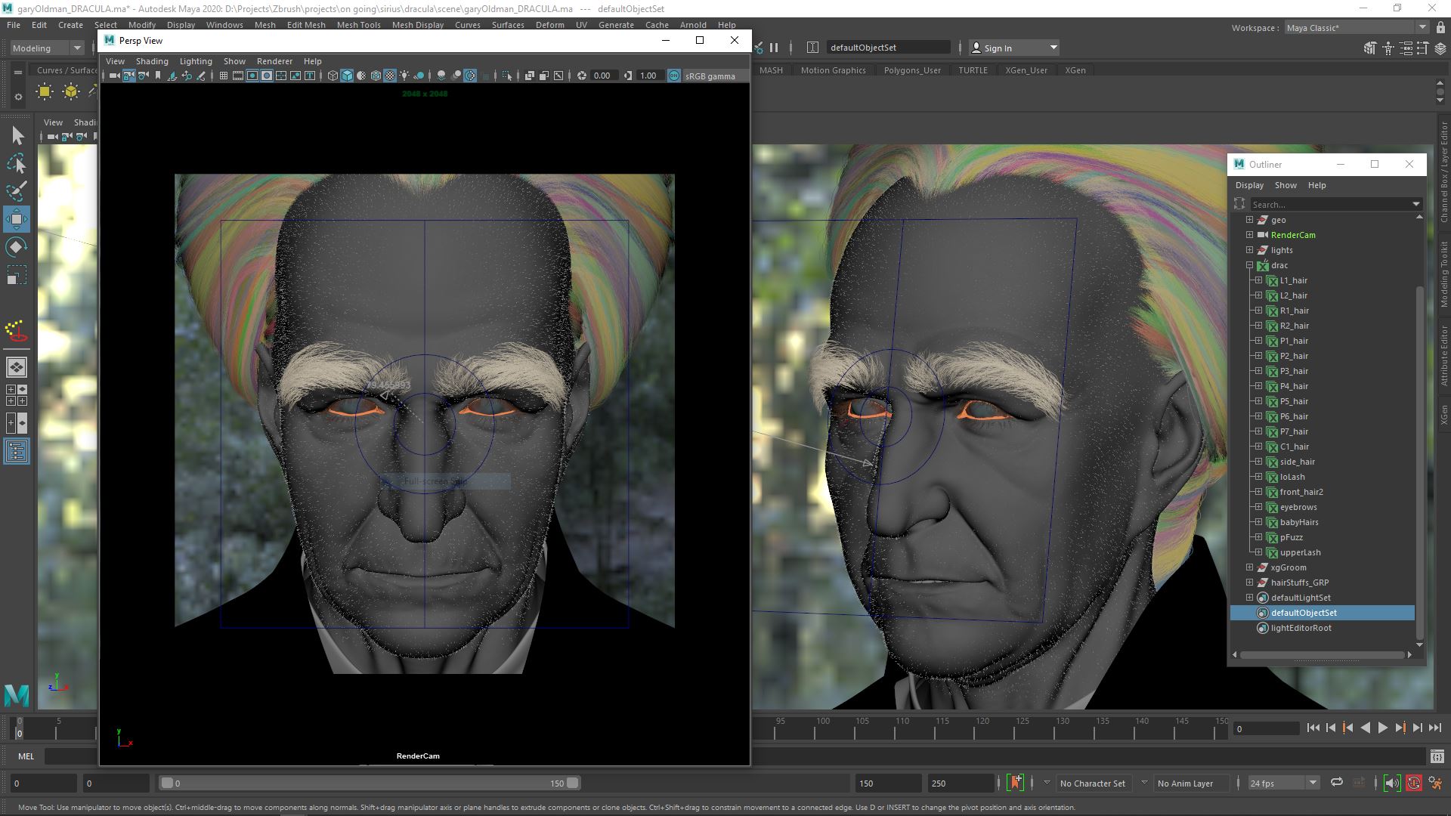Toggle loop playback icon
1451x816 pixels.
[x=1337, y=783]
